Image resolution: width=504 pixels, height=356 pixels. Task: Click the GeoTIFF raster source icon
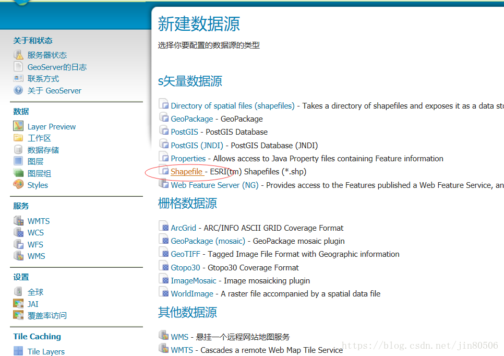click(164, 253)
